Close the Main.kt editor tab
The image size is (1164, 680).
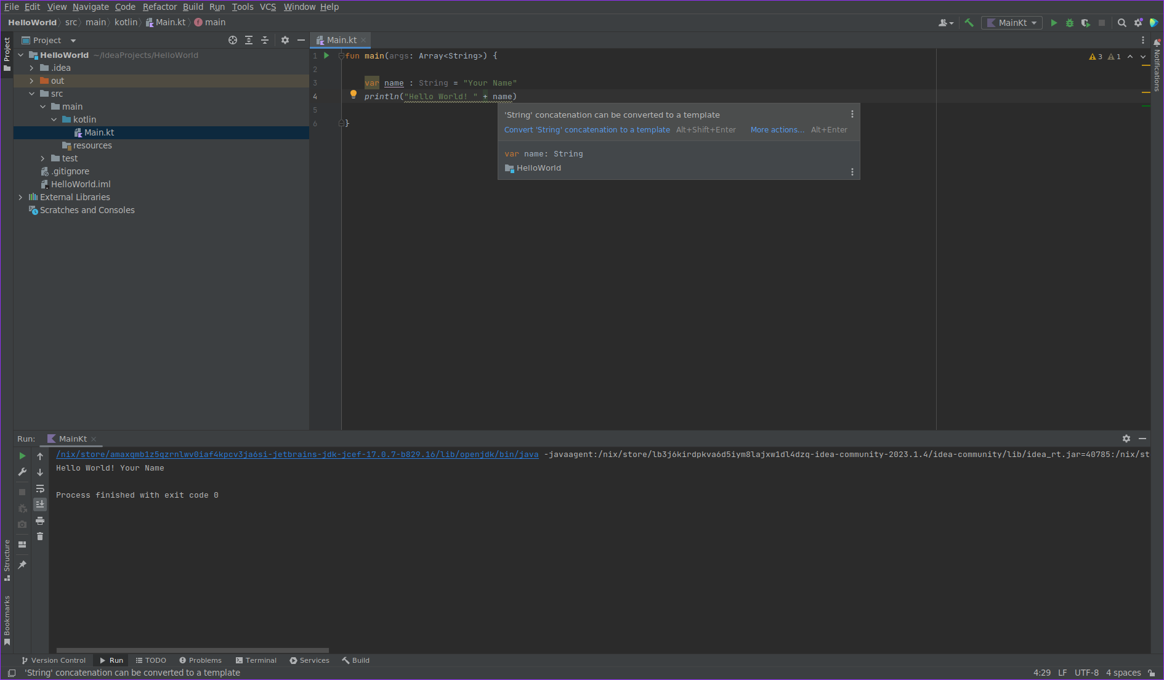pyautogui.click(x=363, y=40)
